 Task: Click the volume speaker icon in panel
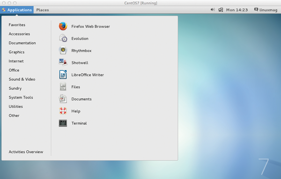tap(213, 10)
